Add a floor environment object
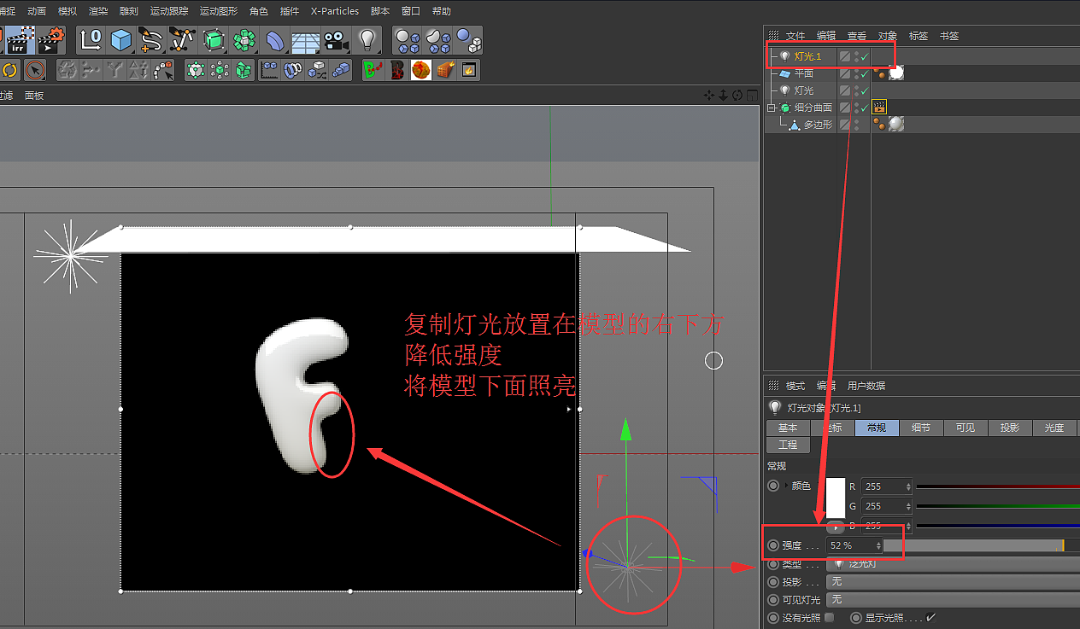This screenshot has width=1080, height=629. [x=305, y=39]
